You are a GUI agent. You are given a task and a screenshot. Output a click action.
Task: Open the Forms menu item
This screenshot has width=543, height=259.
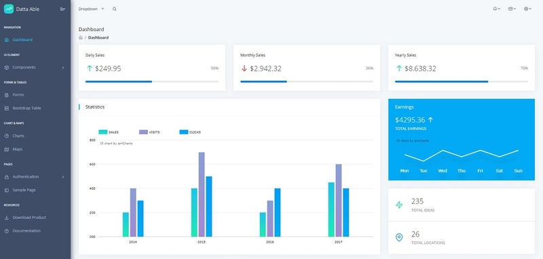pos(18,95)
